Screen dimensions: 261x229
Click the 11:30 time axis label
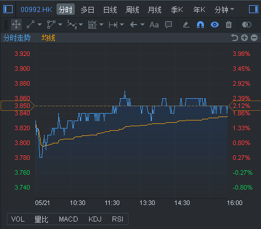coord(112,203)
